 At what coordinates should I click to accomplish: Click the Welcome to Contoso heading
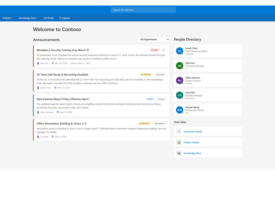point(57,29)
